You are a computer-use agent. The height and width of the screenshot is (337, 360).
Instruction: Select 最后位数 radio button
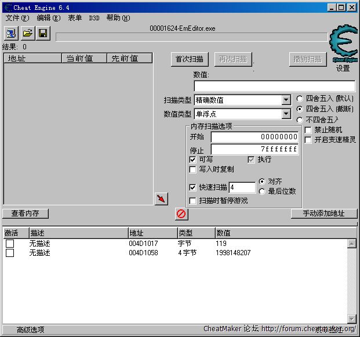263,191
